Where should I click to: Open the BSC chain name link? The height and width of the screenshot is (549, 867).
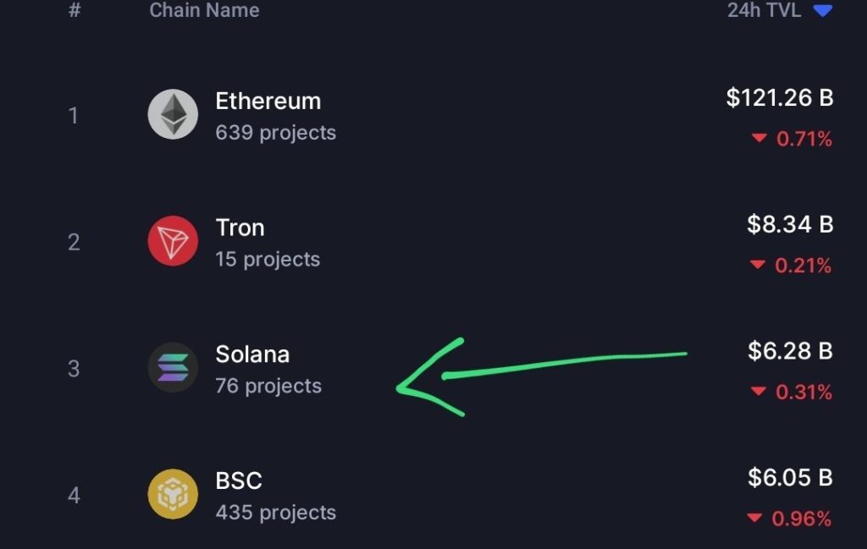(239, 481)
